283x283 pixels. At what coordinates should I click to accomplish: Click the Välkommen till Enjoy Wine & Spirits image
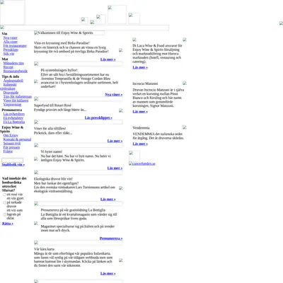coord(69,33)
